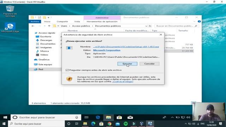This screenshot has height=127, width=226.
Task: Open the breadcrumb chevron after Users
Action: pyautogui.click(x=70, y=26)
